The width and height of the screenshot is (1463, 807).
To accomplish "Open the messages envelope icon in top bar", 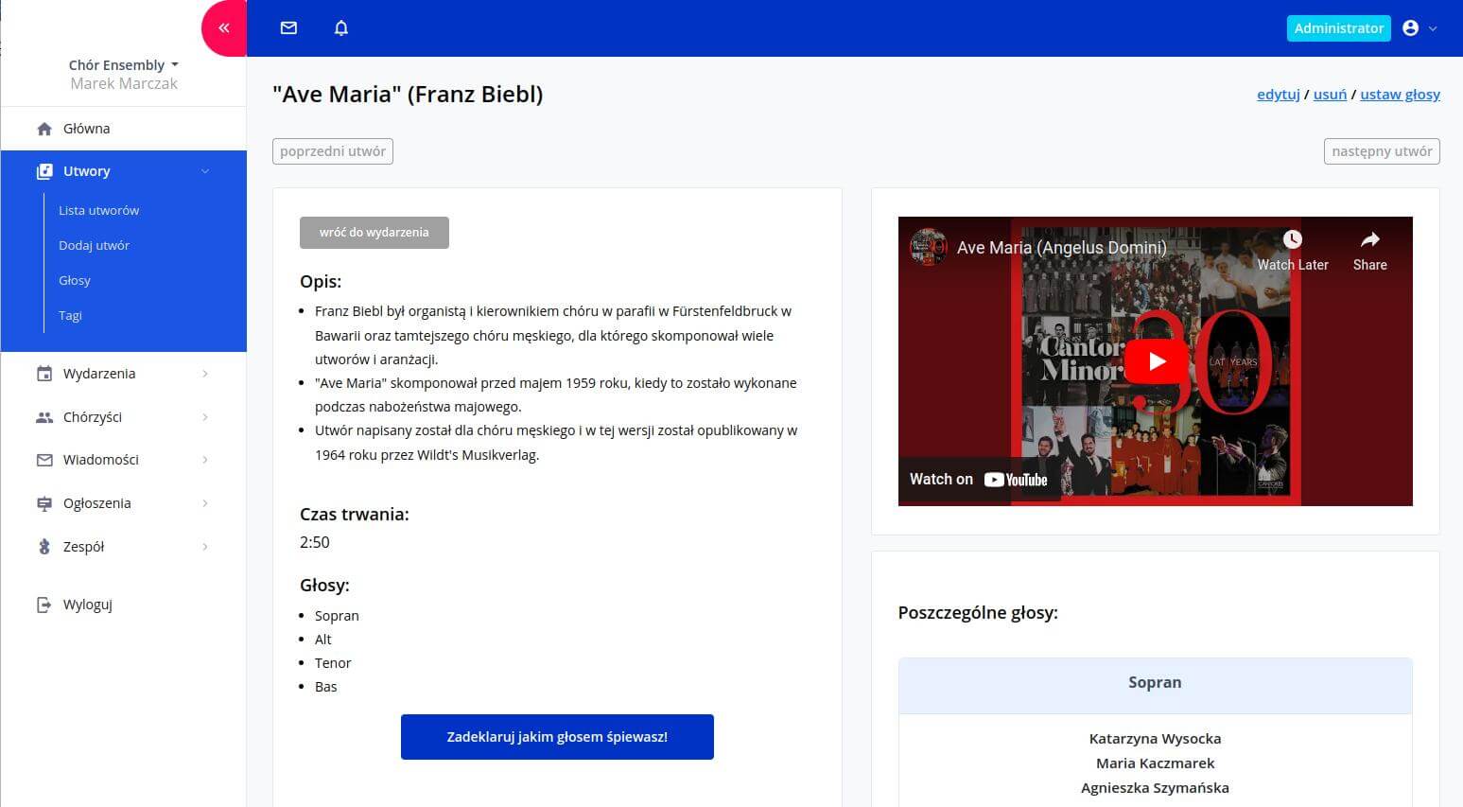I will point(288,28).
